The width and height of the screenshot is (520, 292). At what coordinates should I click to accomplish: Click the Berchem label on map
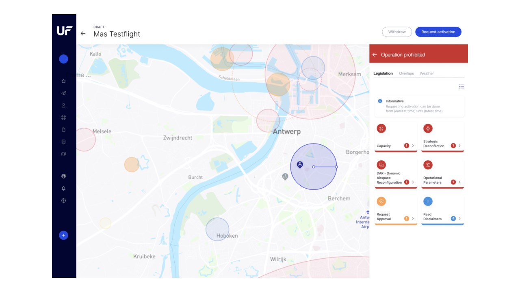(x=339, y=198)
